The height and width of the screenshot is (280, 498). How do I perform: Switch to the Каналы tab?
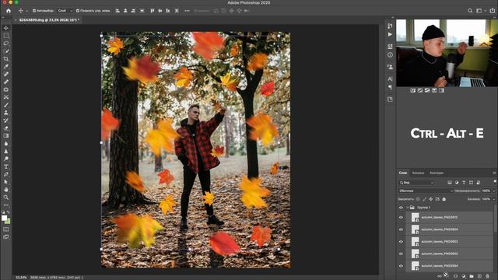(x=418, y=173)
